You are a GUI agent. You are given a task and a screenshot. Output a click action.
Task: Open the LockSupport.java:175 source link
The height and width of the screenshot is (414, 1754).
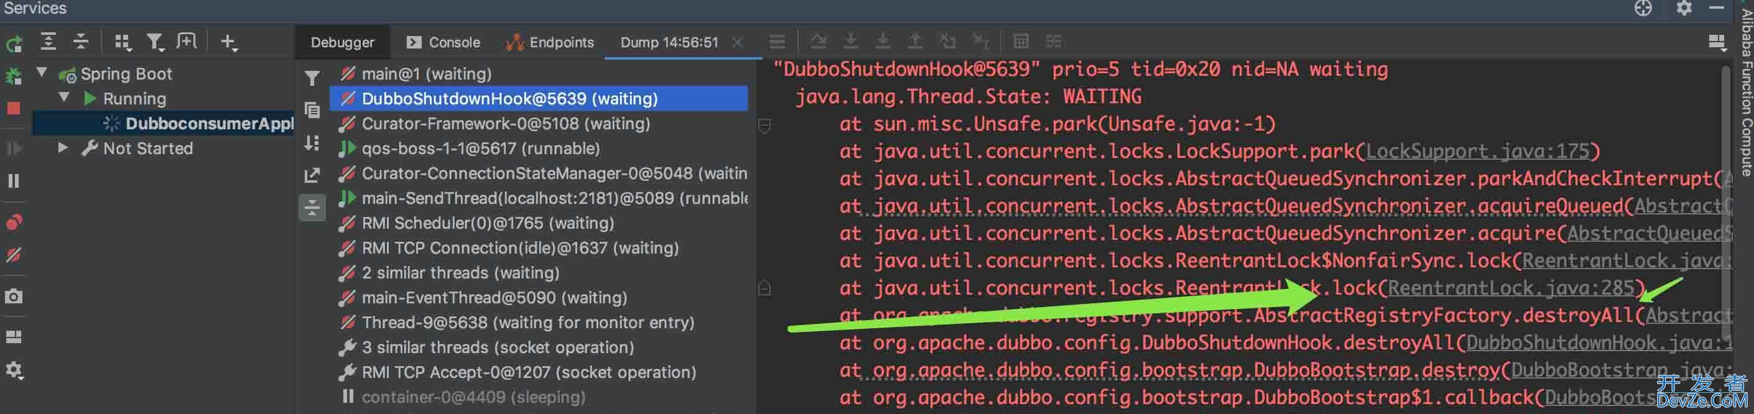pyautogui.click(x=1478, y=151)
